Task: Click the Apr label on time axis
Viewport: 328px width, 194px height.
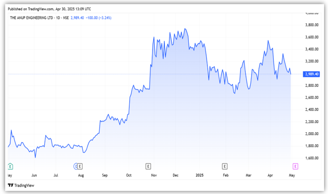Action: [270, 175]
